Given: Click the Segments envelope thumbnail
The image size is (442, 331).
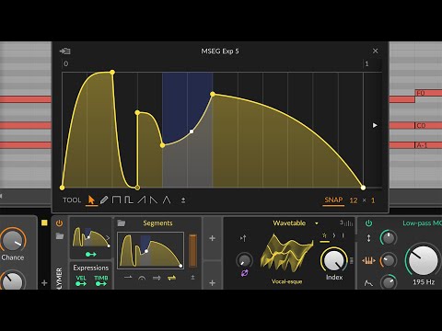Looking at the screenshot, I should point(150,250).
